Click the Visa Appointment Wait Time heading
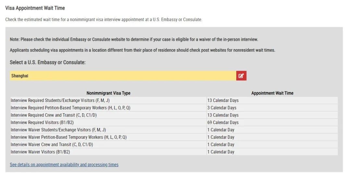Image resolution: width=345 pixels, height=173 pixels. (x=35, y=8)
